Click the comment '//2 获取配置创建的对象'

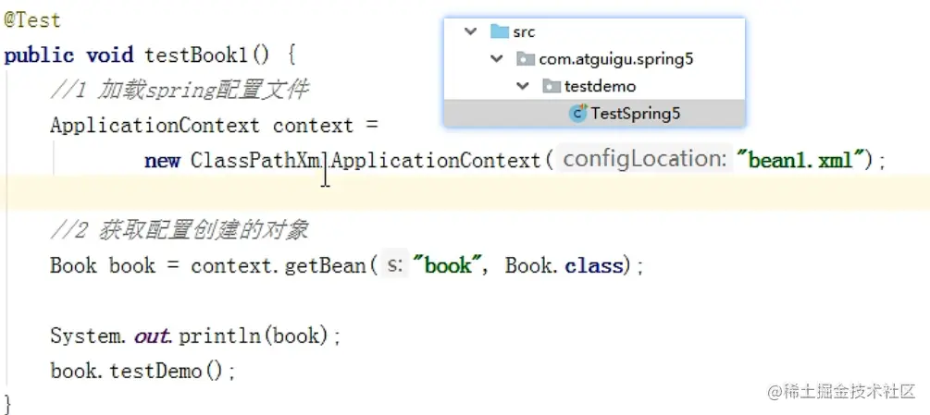(x=180, y=230)
